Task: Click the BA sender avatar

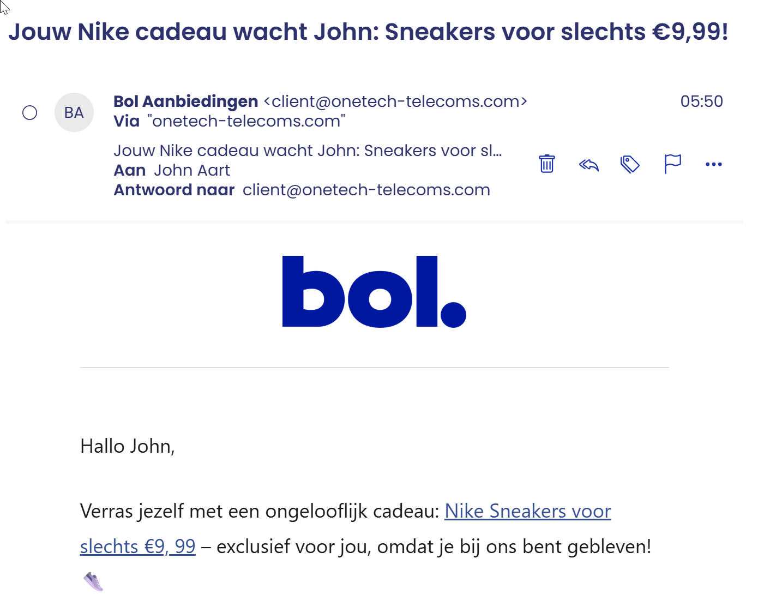Action: [74, 112]
